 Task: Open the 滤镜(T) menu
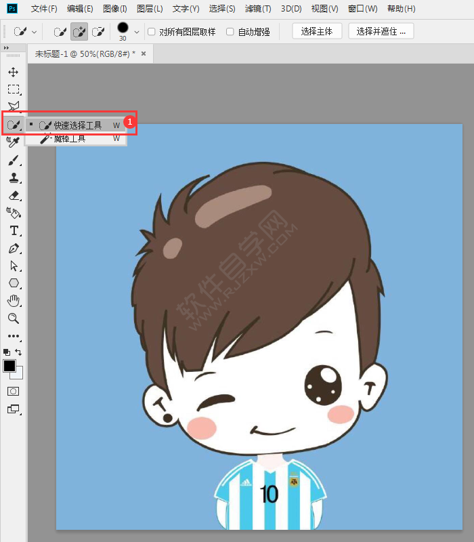tap(257, 9)
